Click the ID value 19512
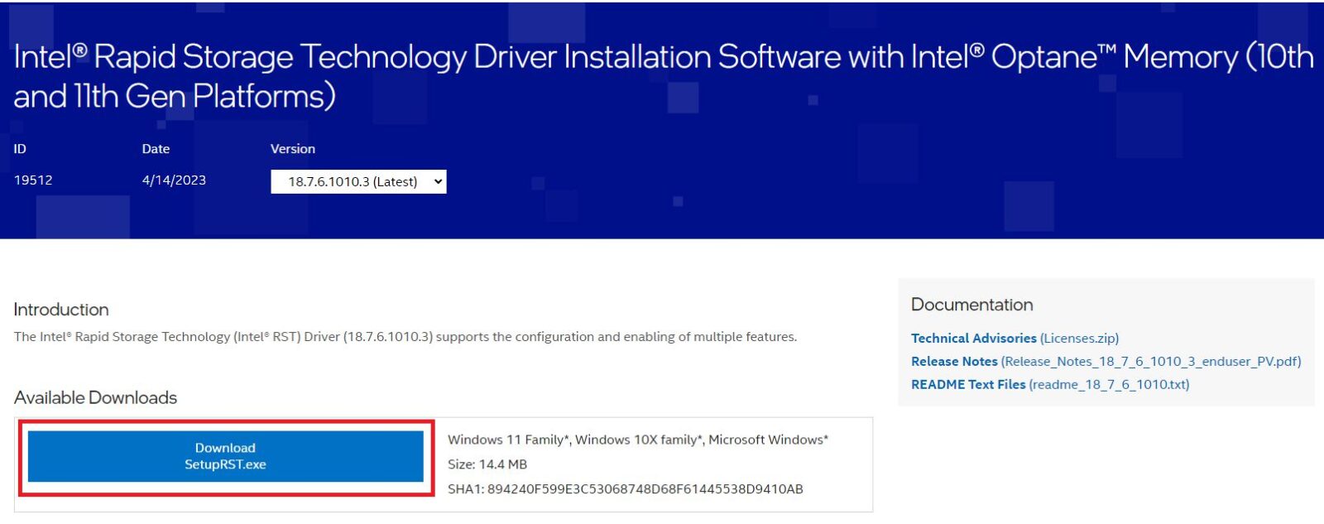1324x524 pixels. tap(33, 180)
